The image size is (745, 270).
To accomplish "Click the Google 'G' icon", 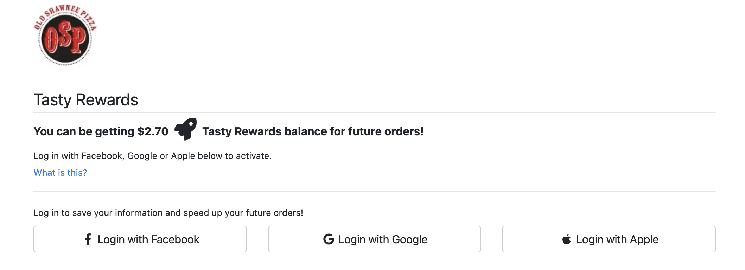I will [x=329, y=239].
